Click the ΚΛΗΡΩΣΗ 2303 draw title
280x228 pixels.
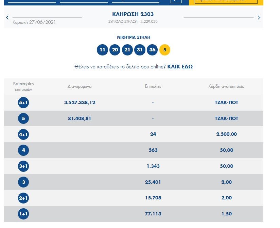coord(133,14)
